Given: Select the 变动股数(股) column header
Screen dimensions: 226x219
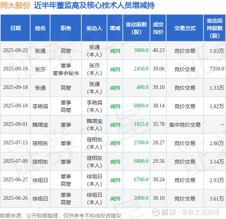Looking at the screenshot, I should 136,28.
